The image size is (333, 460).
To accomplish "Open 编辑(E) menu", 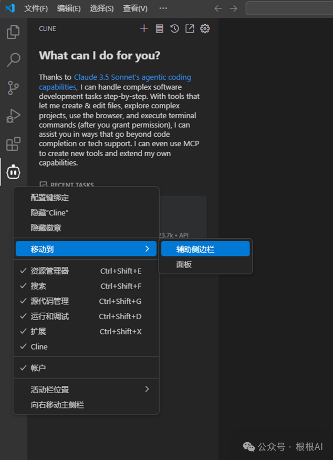I will (69, 8).
